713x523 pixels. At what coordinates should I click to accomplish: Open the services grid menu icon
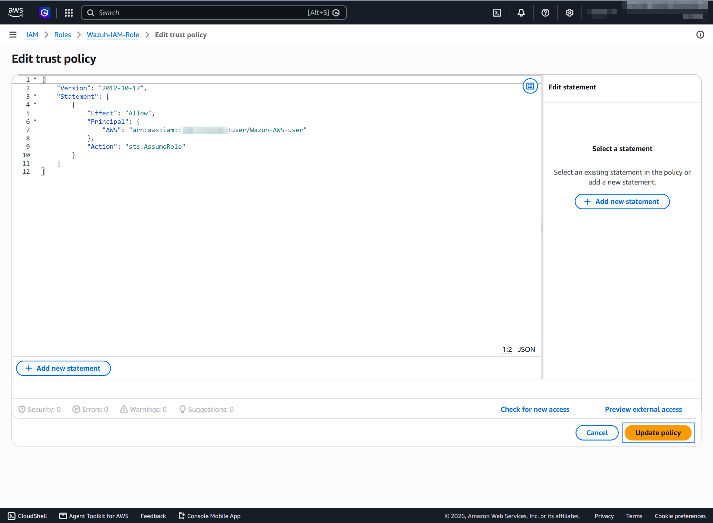(x=69, y=13)
